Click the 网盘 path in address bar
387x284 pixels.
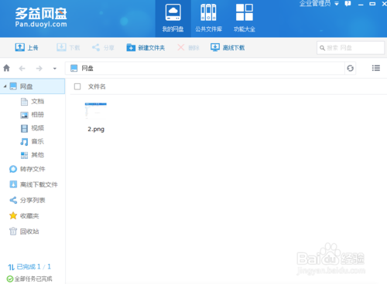(x=87, y=69)
